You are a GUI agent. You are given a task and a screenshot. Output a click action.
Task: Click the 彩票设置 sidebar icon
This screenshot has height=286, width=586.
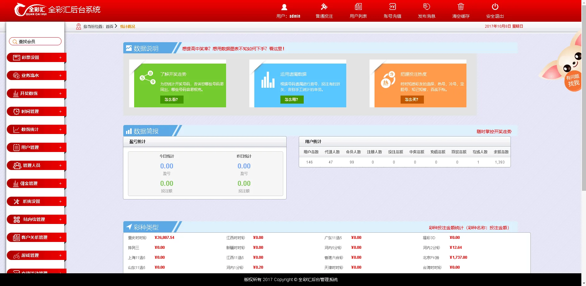click(16, 57)
